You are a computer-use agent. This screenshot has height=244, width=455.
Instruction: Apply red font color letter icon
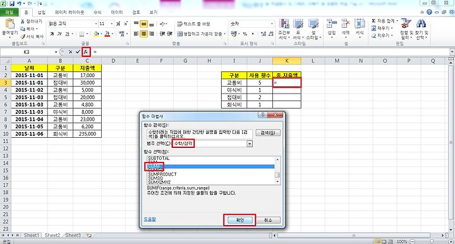coord(107,34)
